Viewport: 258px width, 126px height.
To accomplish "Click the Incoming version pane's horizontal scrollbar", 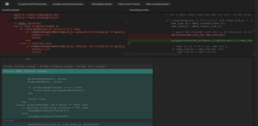I will coord(155,54).
